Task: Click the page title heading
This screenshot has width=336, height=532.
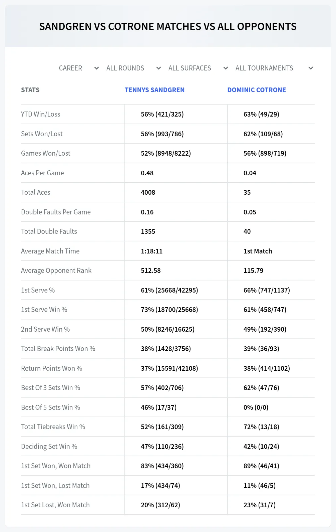Action: [168, 26]
